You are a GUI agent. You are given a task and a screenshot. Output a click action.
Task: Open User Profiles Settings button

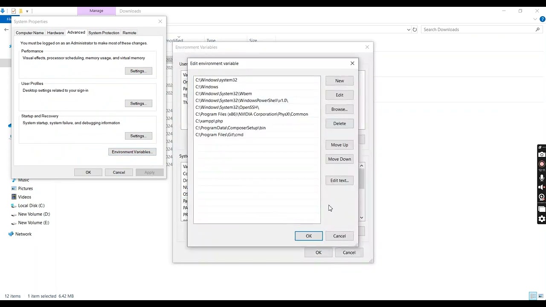[138, 103]
